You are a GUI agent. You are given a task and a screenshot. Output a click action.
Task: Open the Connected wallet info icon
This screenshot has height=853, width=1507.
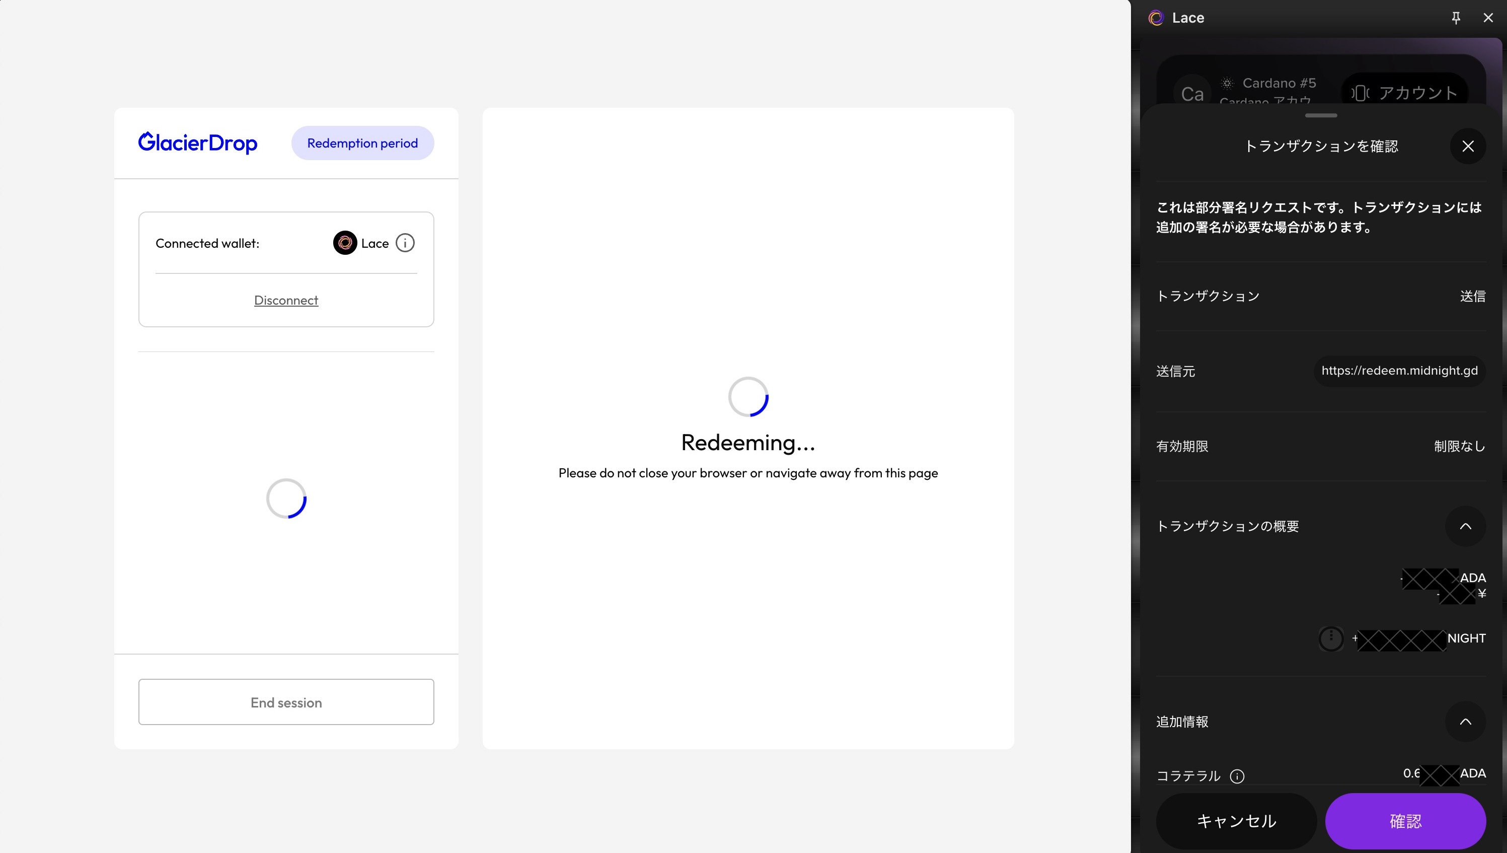coord(405,243)
